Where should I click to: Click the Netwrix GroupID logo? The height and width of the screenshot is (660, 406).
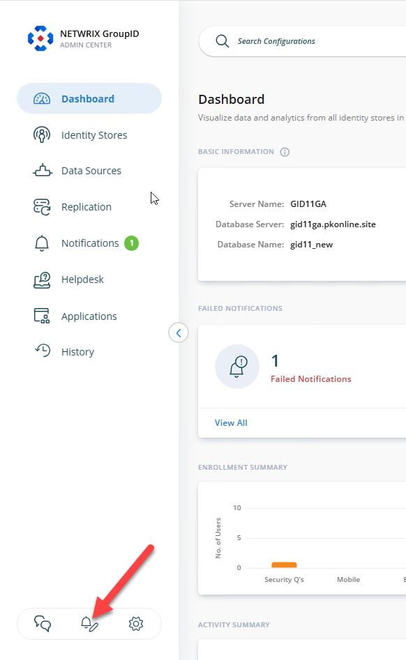click(x=40, y=38)
